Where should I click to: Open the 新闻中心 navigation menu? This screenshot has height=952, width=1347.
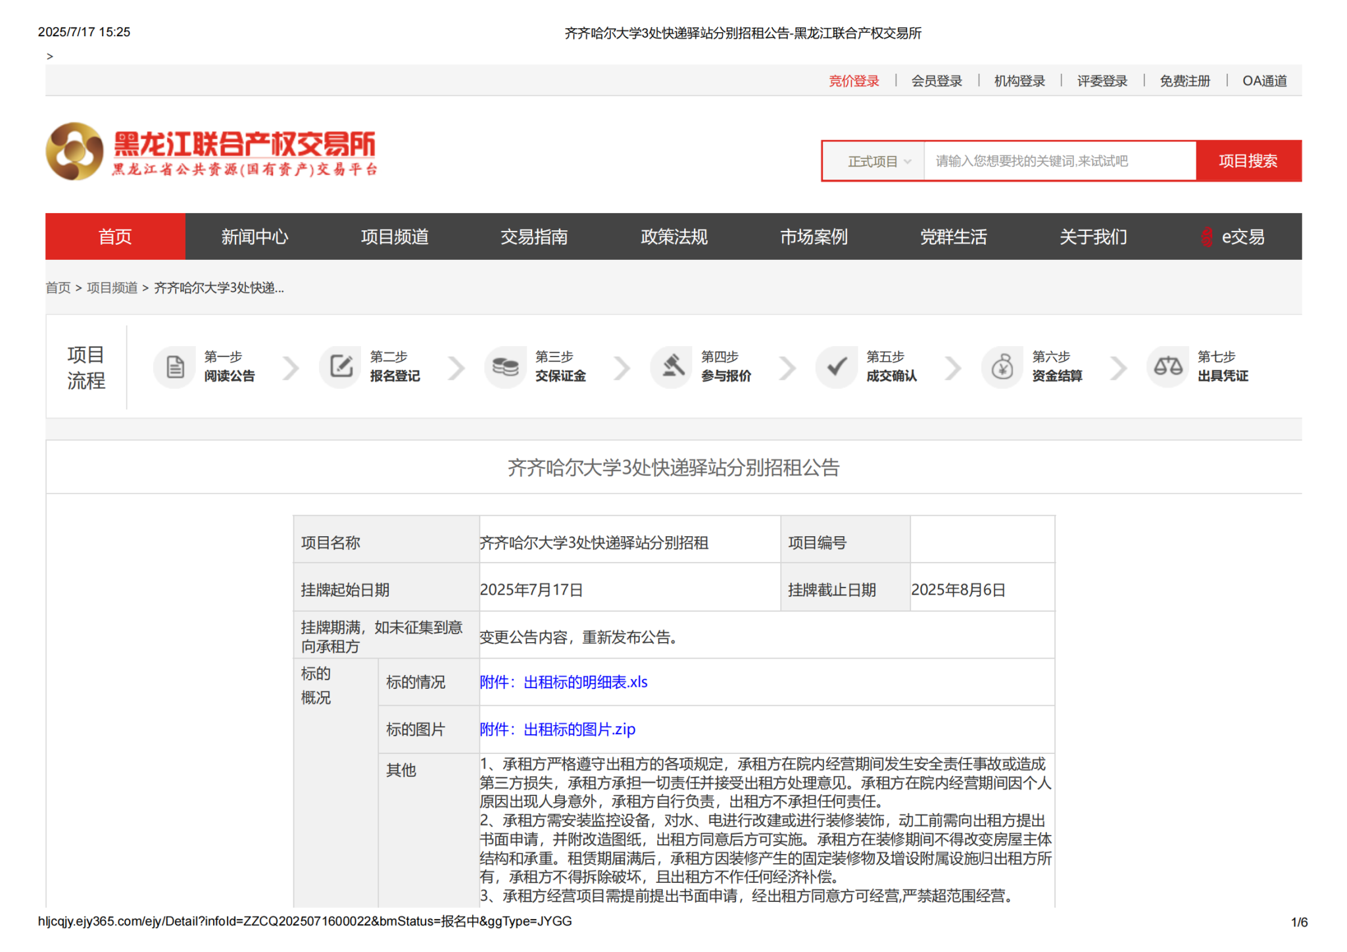coord(255,237)
